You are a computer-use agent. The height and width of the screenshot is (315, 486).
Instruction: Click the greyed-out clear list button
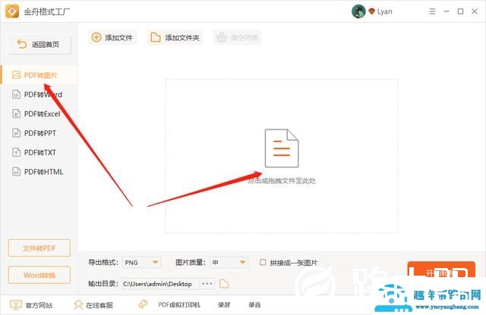click(237, 37)
